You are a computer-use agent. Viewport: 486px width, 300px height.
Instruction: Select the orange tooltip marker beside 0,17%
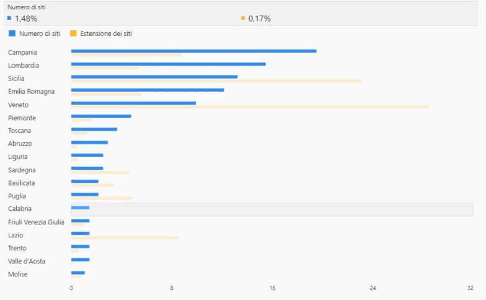(243, 19)
